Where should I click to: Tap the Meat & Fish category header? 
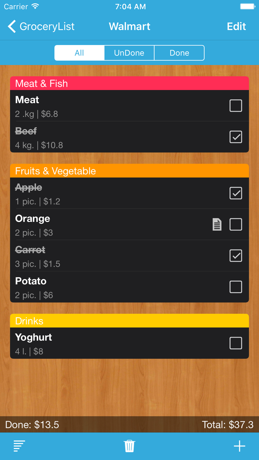(x=129, y=83)
